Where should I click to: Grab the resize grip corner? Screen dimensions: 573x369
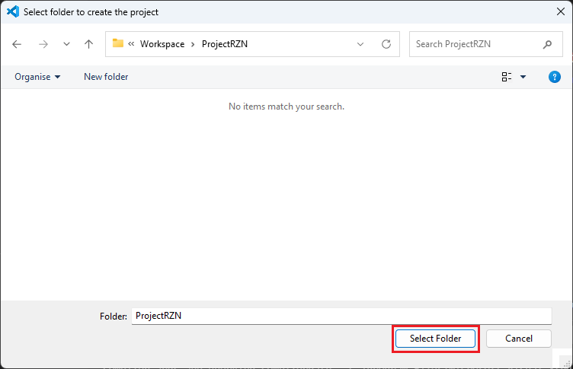tap(566, 363)
